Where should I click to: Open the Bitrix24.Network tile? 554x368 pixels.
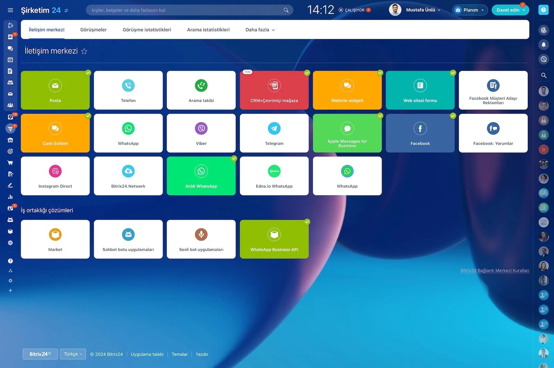(128, 176)
